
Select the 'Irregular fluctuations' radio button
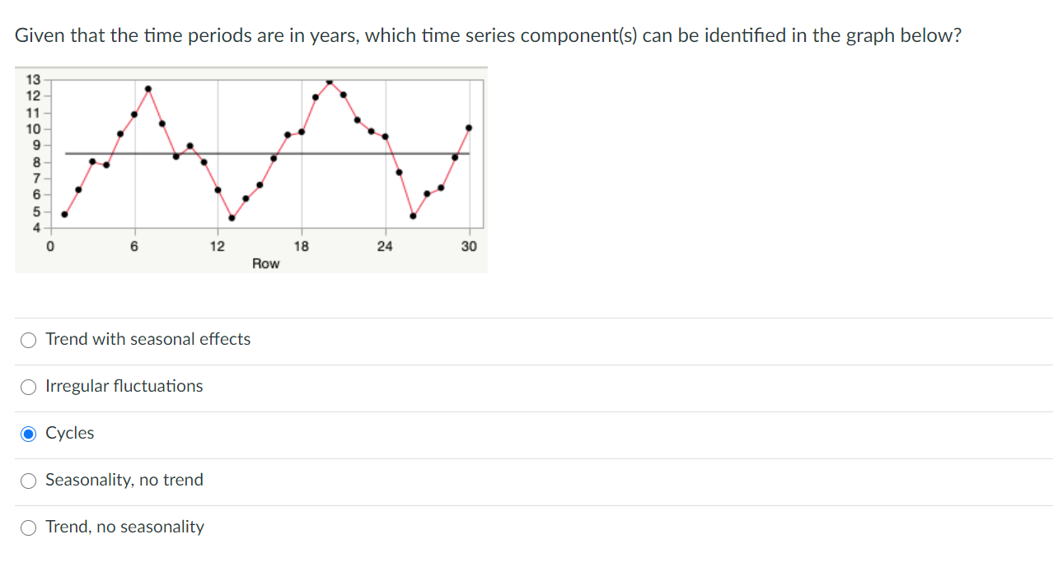point(28,386)
